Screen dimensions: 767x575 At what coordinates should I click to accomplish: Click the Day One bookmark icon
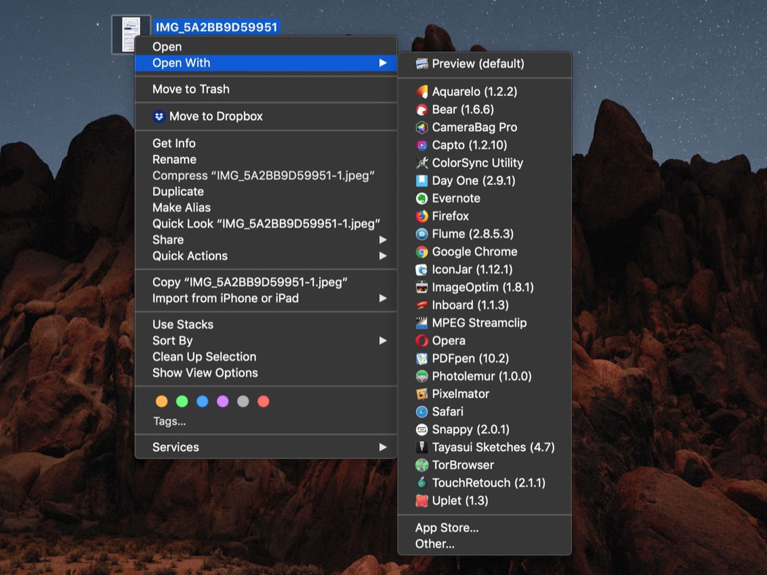point(422,181)
